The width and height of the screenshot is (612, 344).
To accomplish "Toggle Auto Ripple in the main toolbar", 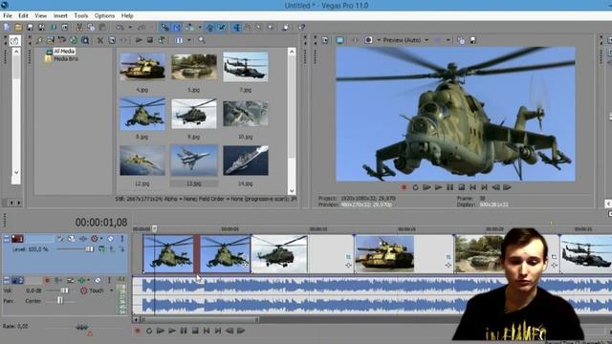I will coord(189,27).
